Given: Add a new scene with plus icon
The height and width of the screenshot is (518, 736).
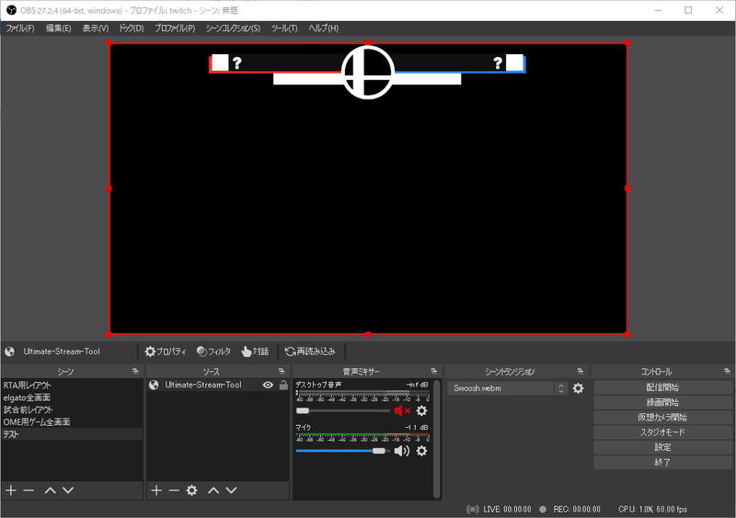Looking at the screenshot, I should (11, 490).
